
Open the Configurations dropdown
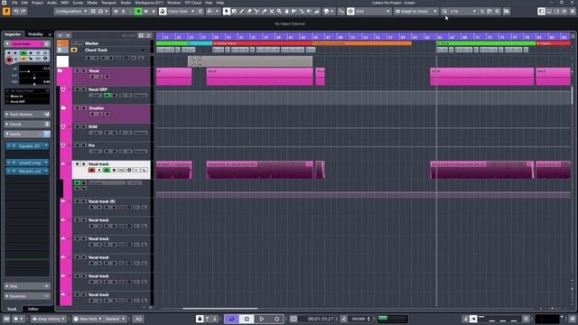click(x=71, y=12)
